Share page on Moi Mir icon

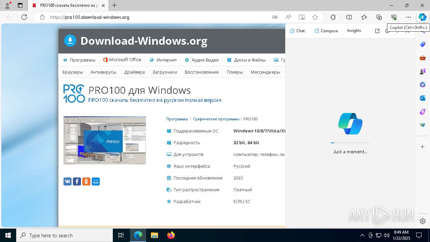pos(96,182)
